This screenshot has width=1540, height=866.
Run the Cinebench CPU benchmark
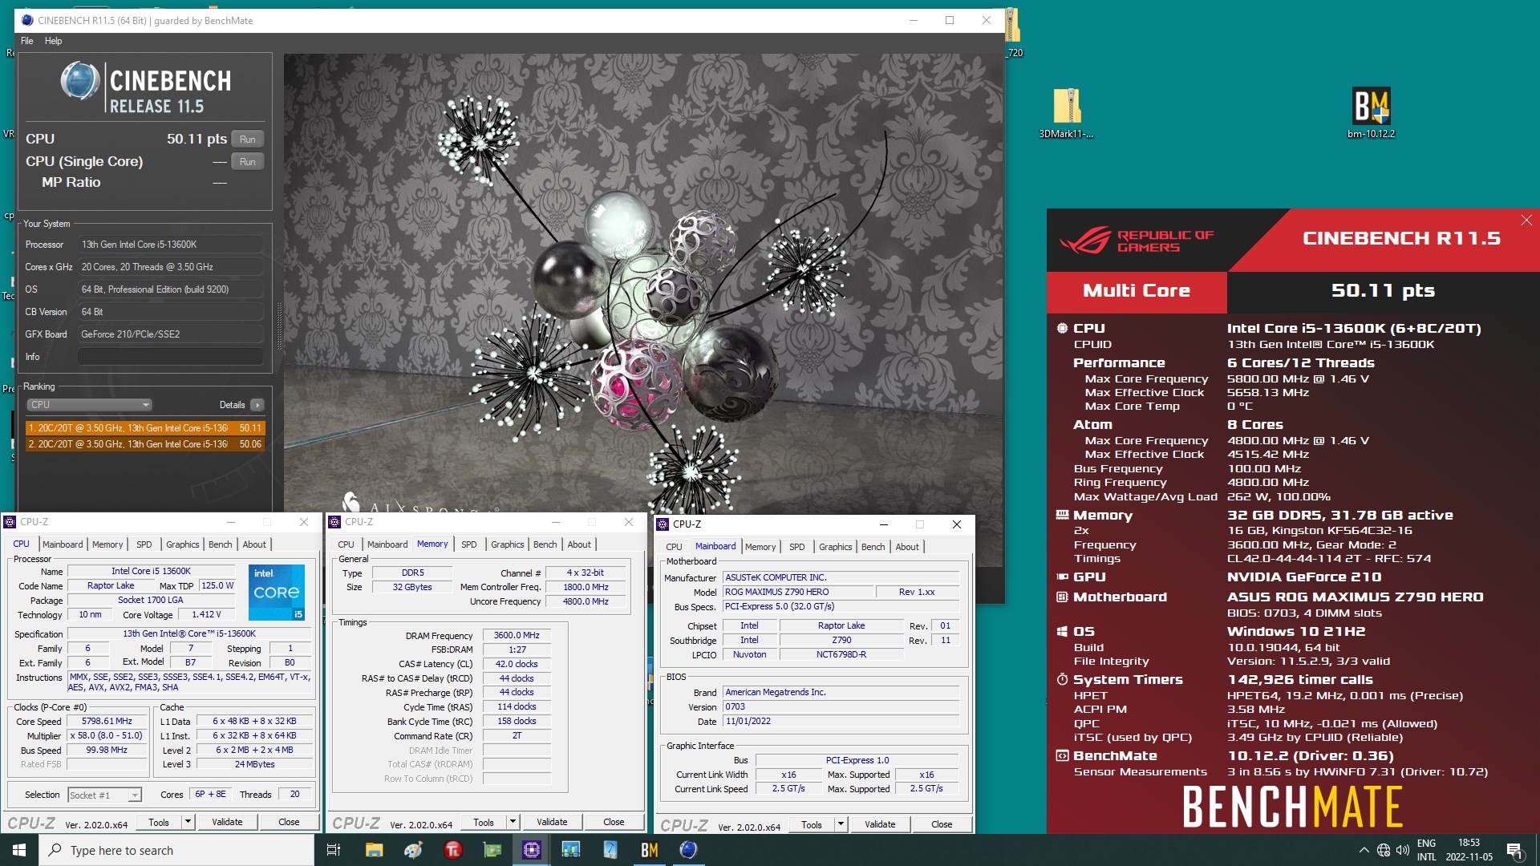(x=248, y=140)
